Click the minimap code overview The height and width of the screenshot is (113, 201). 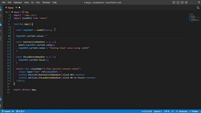click(x=195, y=17)
